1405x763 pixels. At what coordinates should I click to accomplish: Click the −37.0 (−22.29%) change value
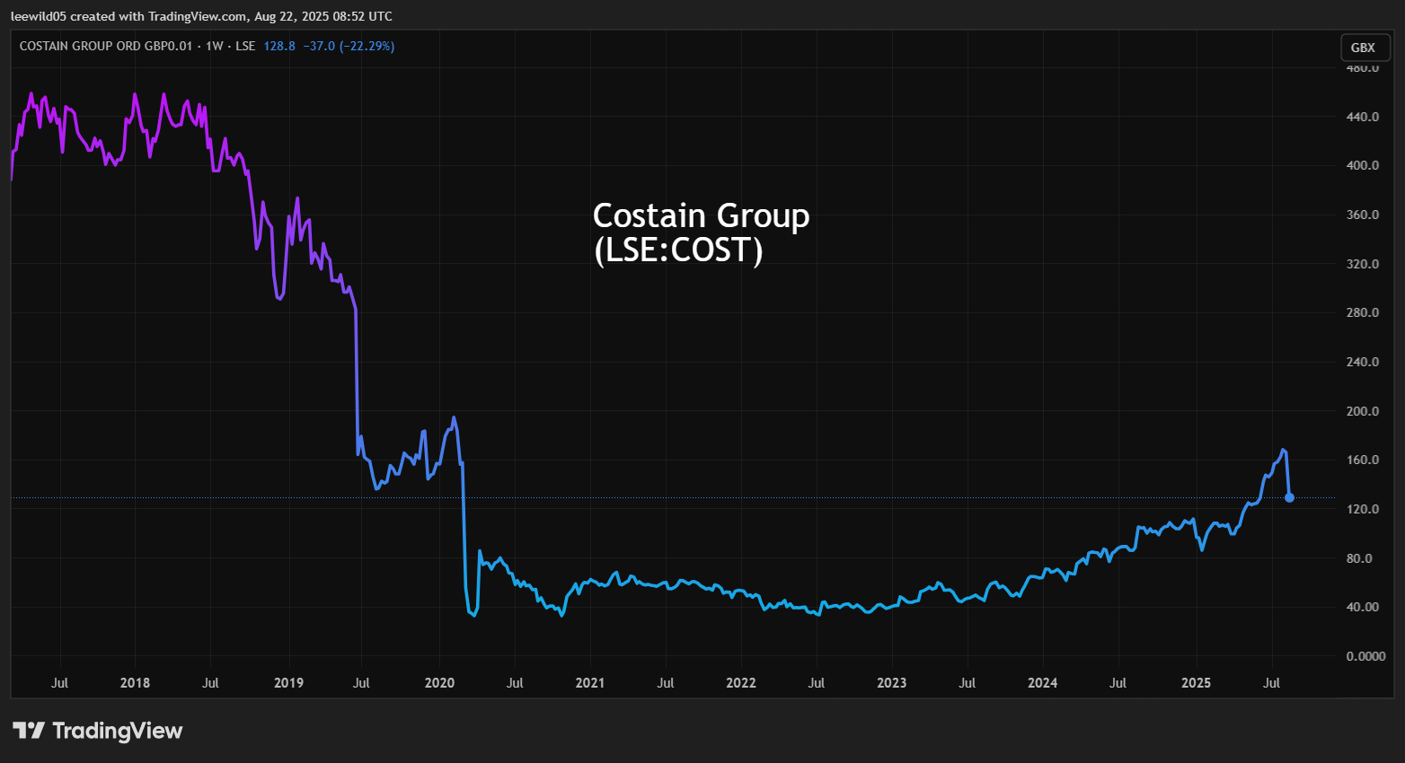349,46
